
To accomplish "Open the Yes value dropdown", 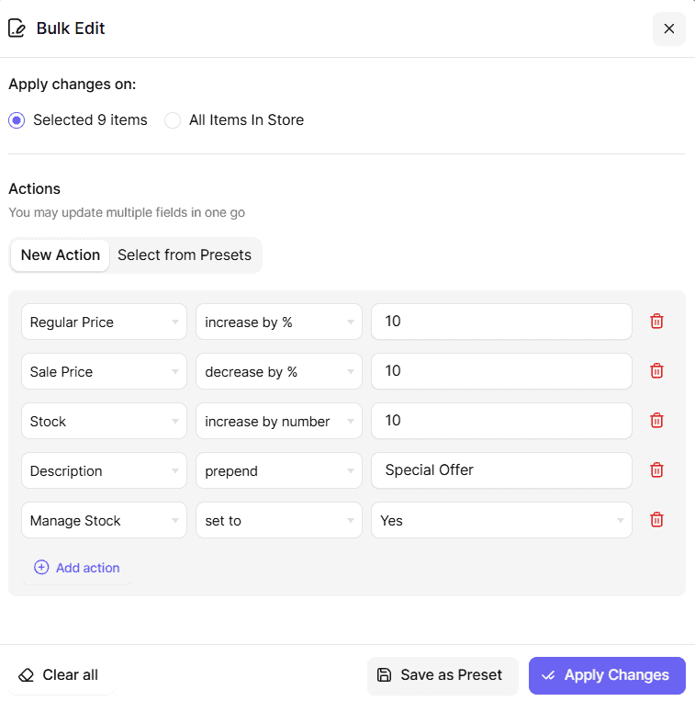I will pyautogui.click(x=501, y=520).
